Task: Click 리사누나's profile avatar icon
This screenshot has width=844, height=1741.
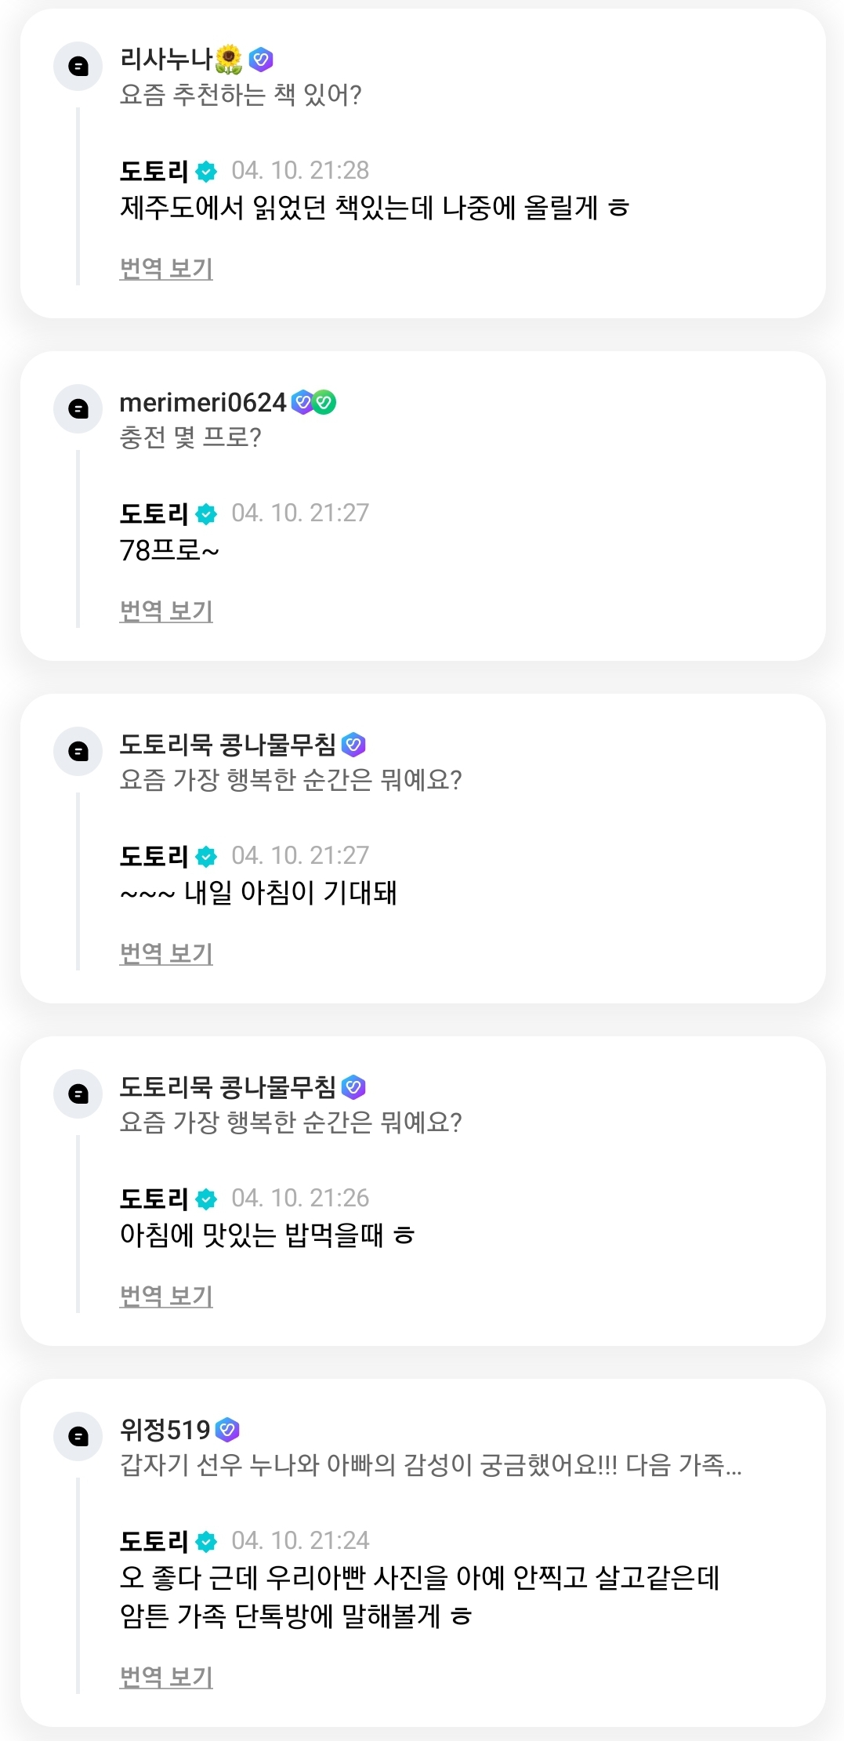Action: (78, 67)
